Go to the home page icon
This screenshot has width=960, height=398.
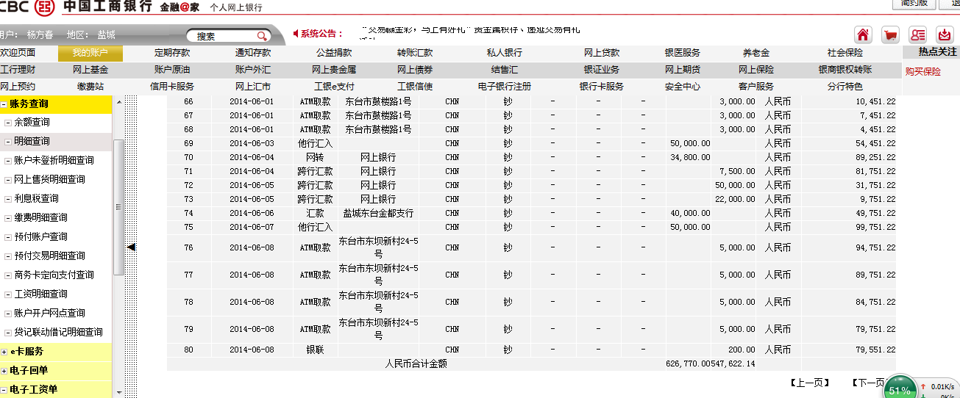863,35
